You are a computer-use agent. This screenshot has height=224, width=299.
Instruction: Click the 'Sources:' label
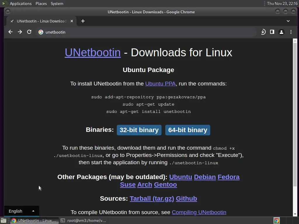coord(114,198)
